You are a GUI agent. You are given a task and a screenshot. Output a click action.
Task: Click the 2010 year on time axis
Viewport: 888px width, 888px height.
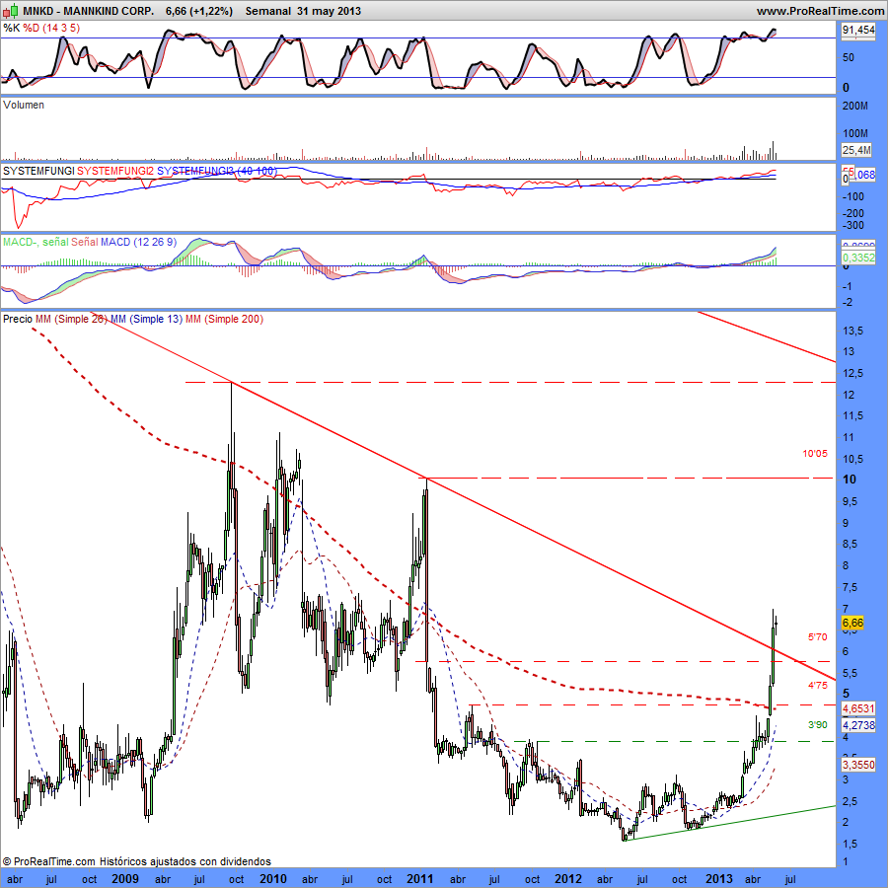(273, 878)
